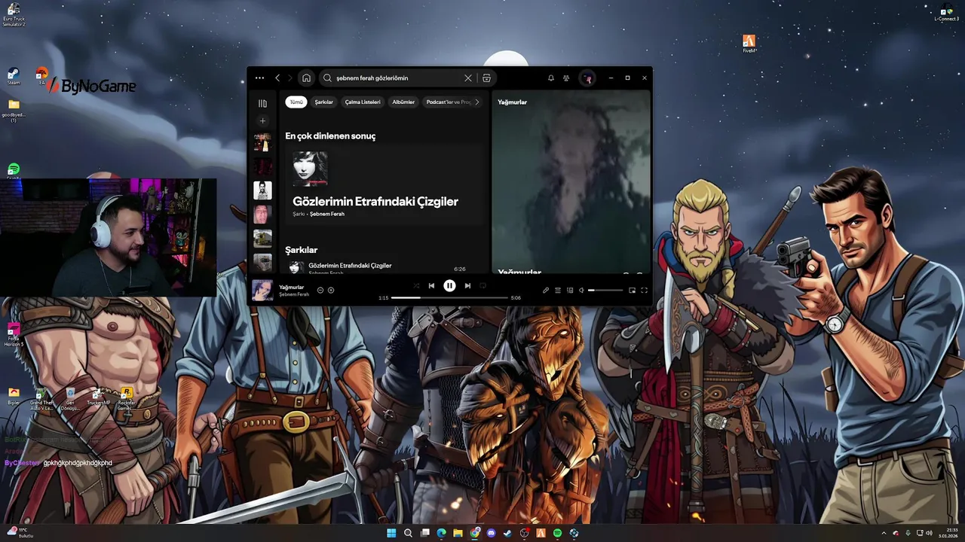Open the man's portrait library thumbnail in sidebar
This screenshot has height=542, width=965.
[x=262, y=190]
